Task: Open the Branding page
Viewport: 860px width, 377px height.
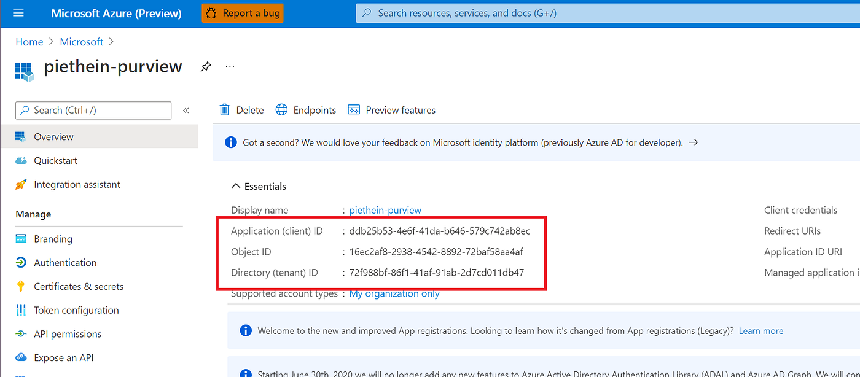Action: coord(99,239)
